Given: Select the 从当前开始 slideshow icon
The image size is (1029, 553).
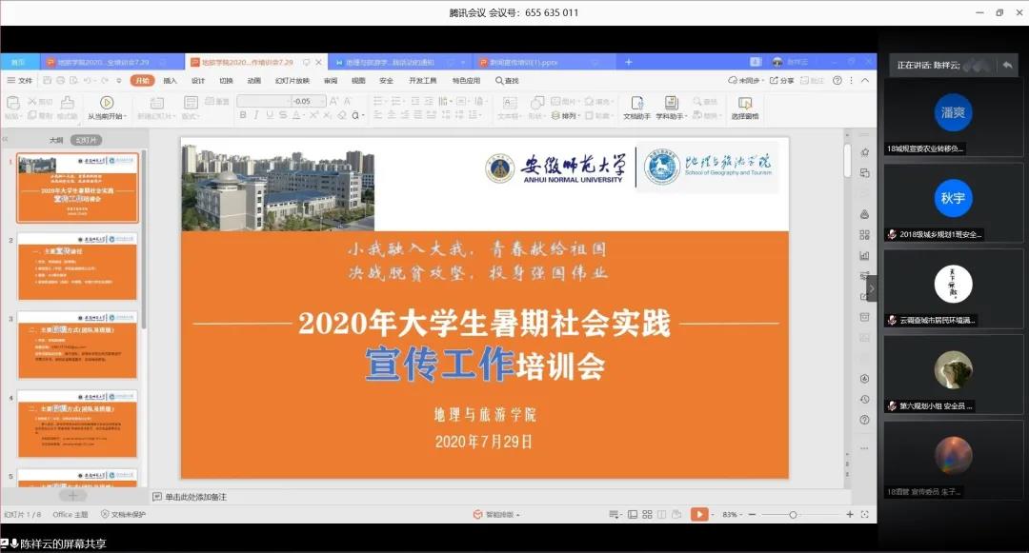Looking at the screenshot, I should tap(108, 107).
